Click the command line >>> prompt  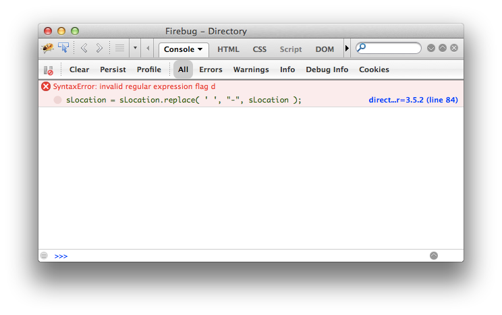tap(61, 256)
